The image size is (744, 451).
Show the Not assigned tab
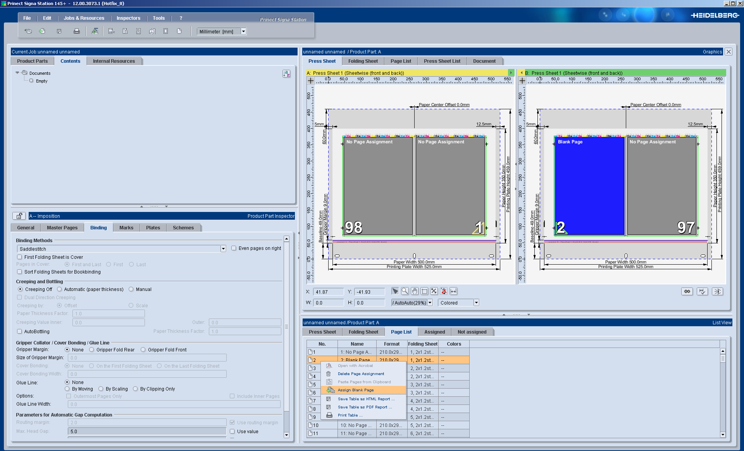[x=472, y=332]
